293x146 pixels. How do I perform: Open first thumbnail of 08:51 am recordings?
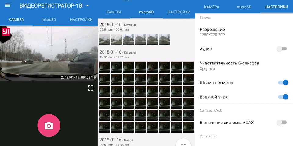pos(104,40)
